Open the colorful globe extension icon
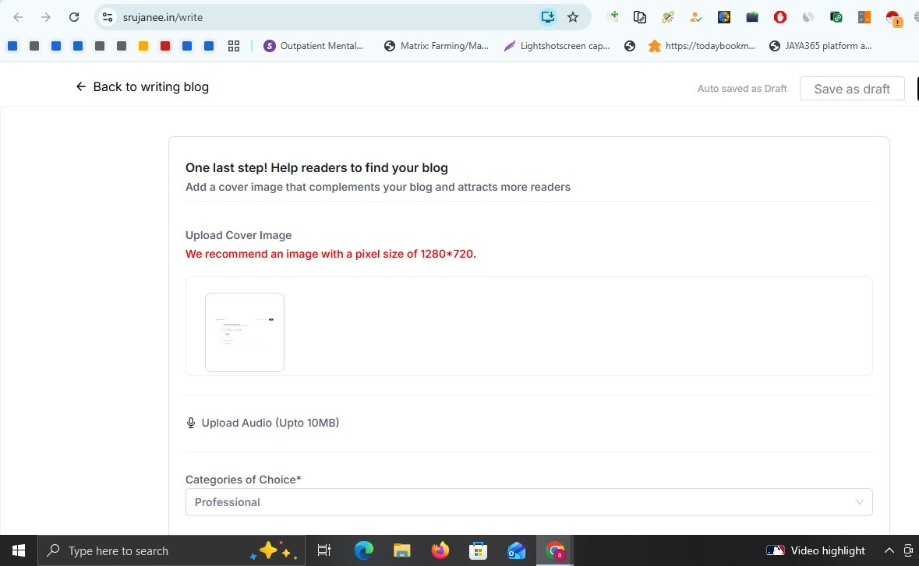The height and width of the screenshot is (566, 919). [x=724, y=17]
